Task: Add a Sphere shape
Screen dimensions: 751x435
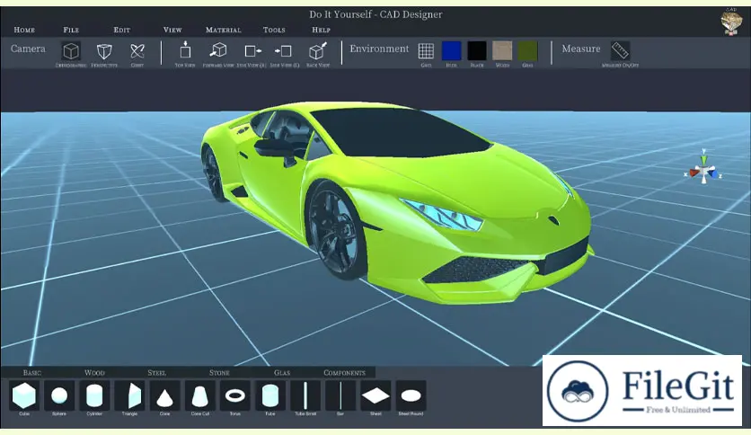Action: coord(59,395)
